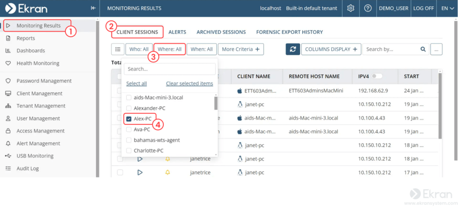Image resolution: width=458 pixels, height=217 pixels.
Task: Open DEMO_USER account
Action: [x=394, y=8]
